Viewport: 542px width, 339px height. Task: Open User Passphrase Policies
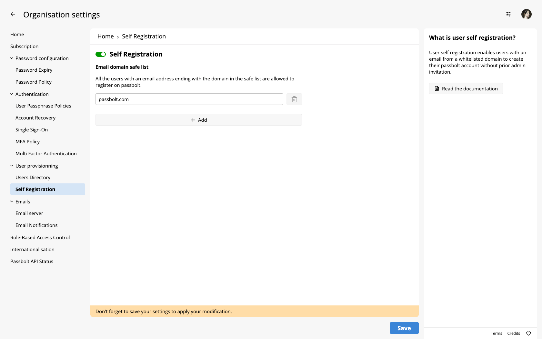click(x=43, y=106)
